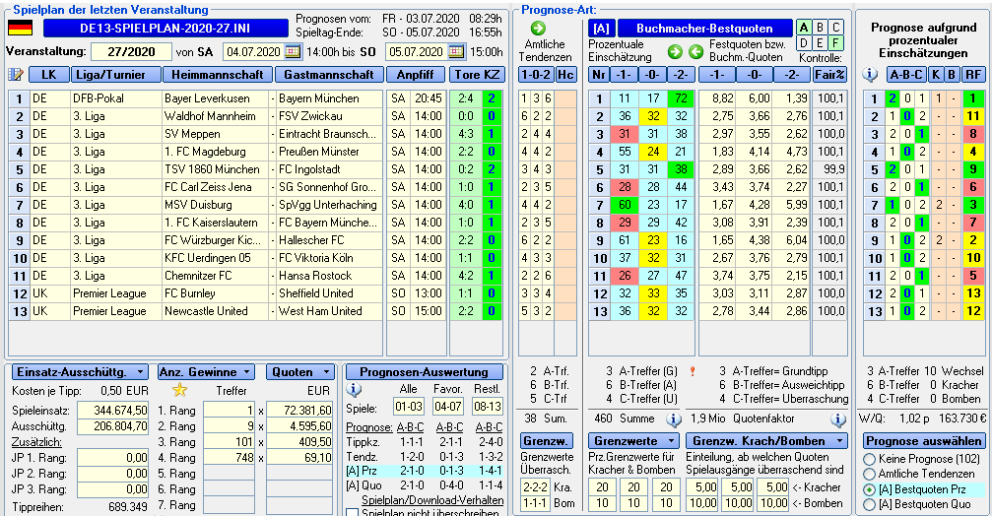Toggle Kontrolle box B next to A
This screenshot has height=516, width=992.
point(821,28)
